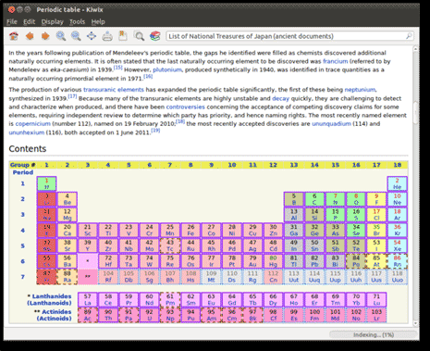Image resolution: width=430 pixels, height=351 pixels.
Task: Open the Display menu
Action: click(53, 21)
